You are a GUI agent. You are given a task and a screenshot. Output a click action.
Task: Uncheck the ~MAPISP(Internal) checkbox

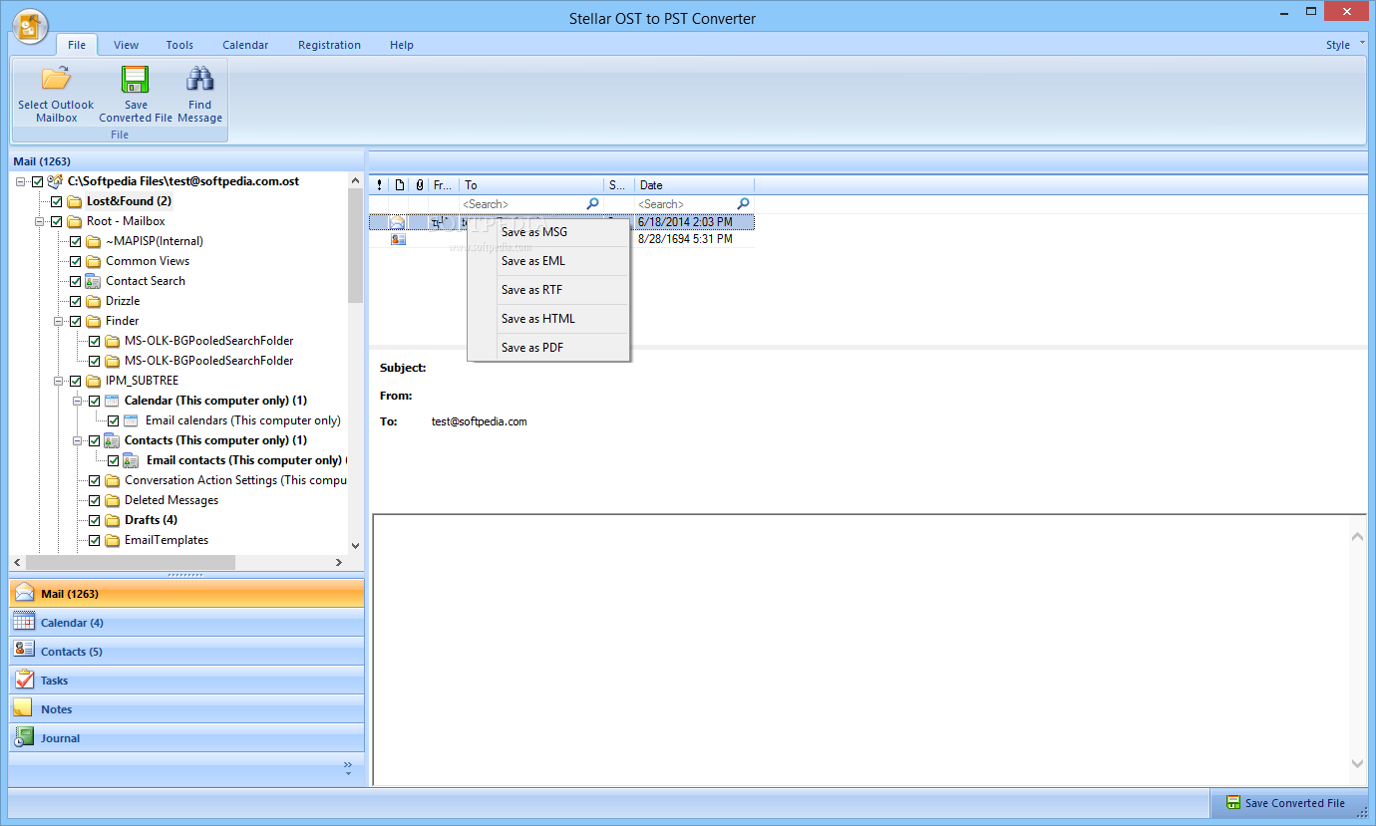(x=76, y=241)
